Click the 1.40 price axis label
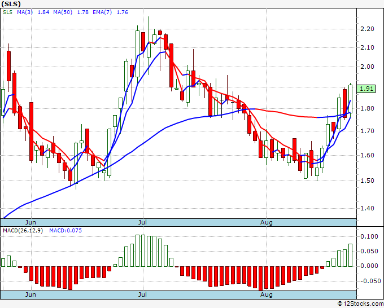 point(368,208)
